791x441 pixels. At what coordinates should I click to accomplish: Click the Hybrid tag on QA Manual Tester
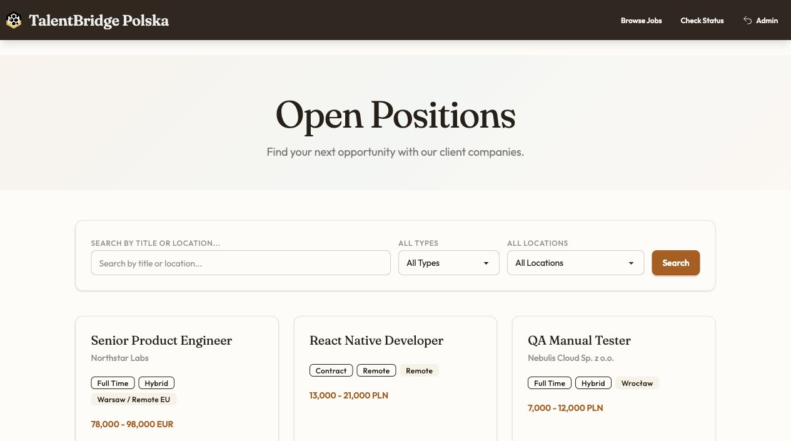(x=593, y=383)
